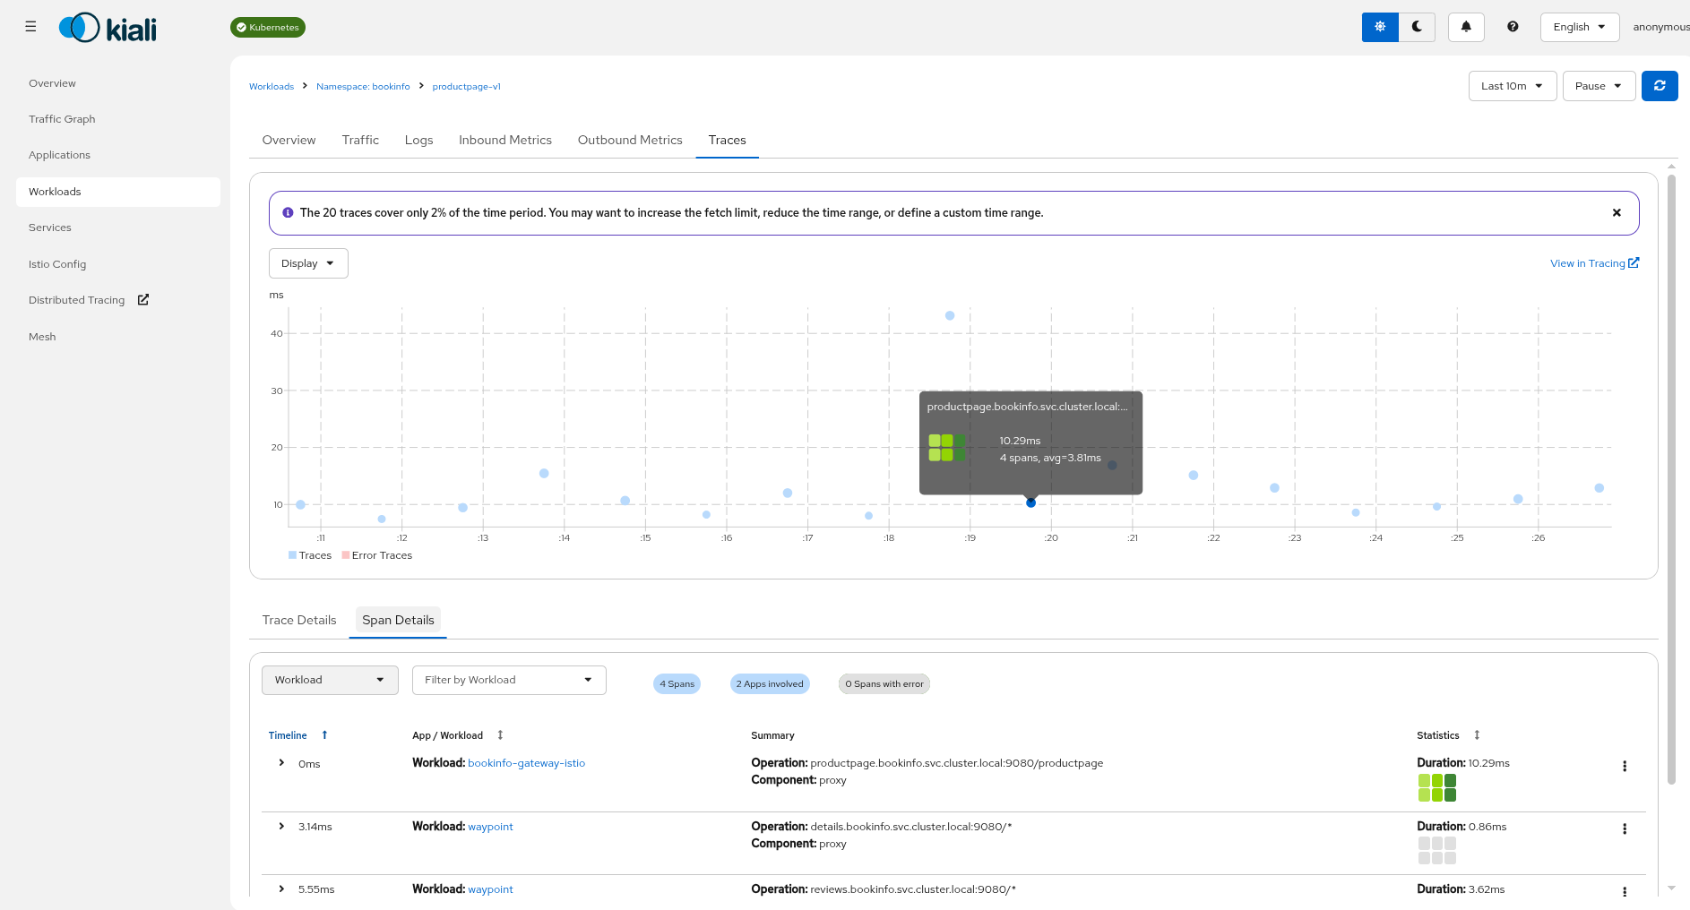Dismiss the traces info alert
This screenshot has width=1690, height=910.
tap(1617, 213)
